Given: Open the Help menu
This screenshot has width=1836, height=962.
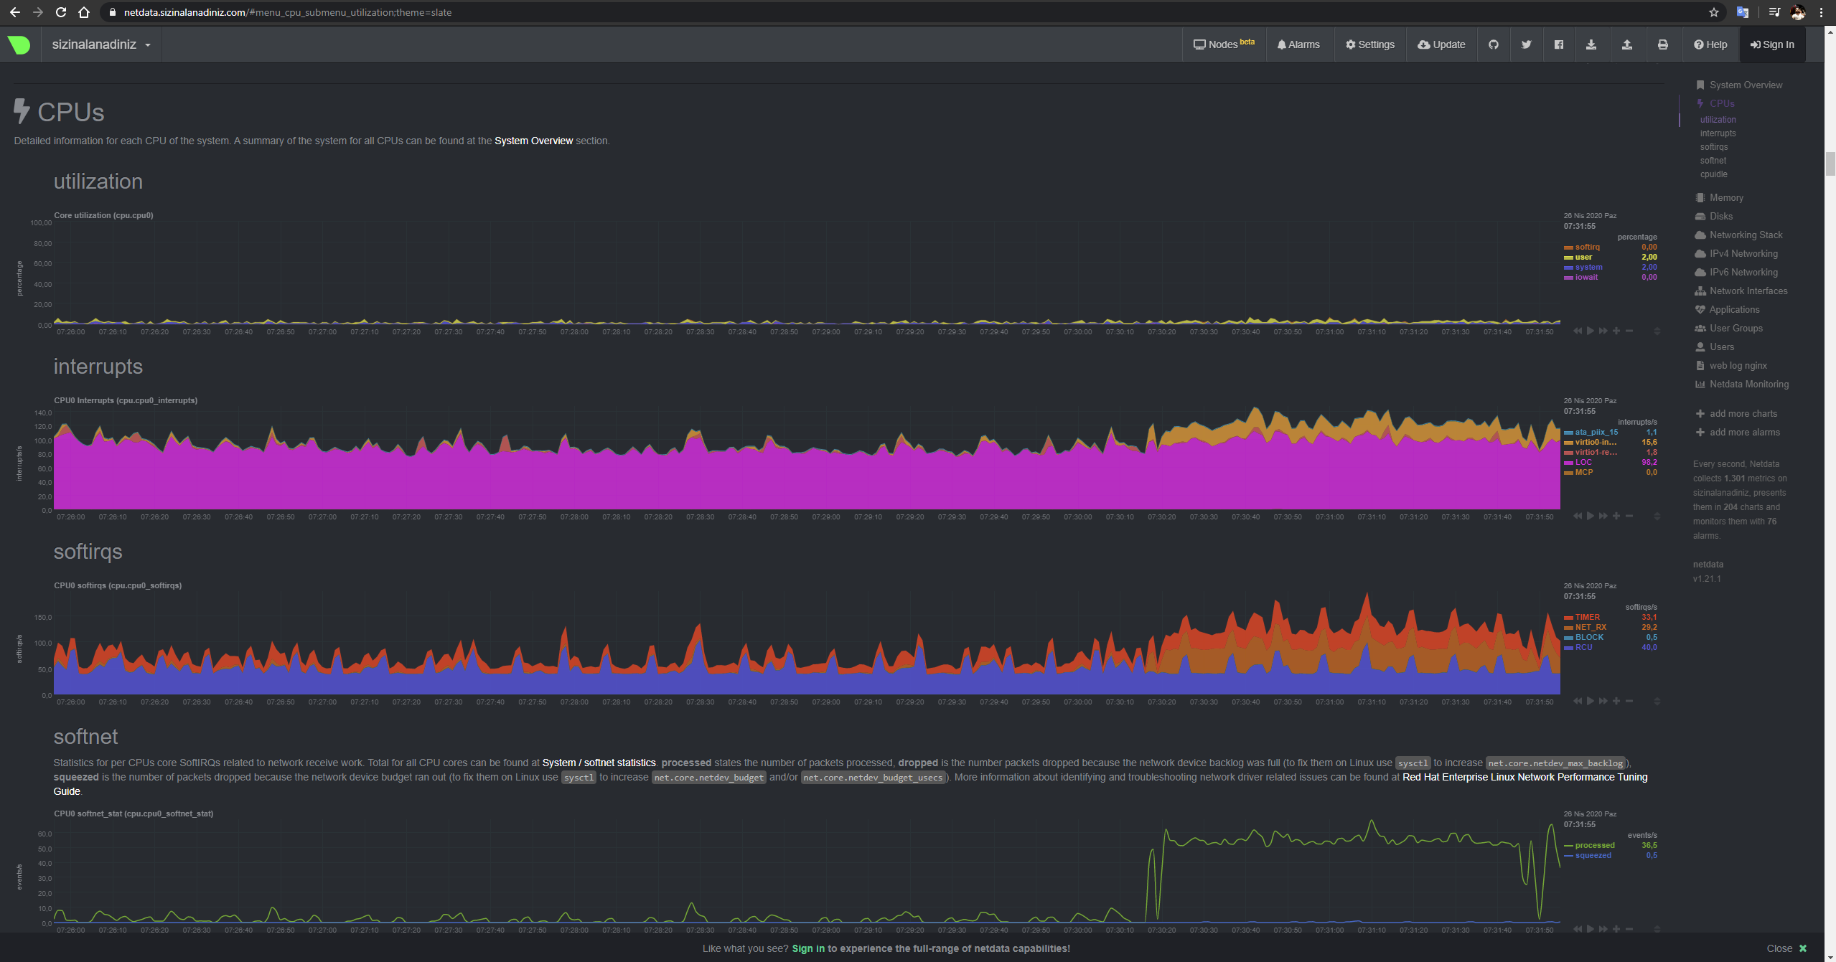Looking at the screenshot, I should click(x=1710, y=44).
